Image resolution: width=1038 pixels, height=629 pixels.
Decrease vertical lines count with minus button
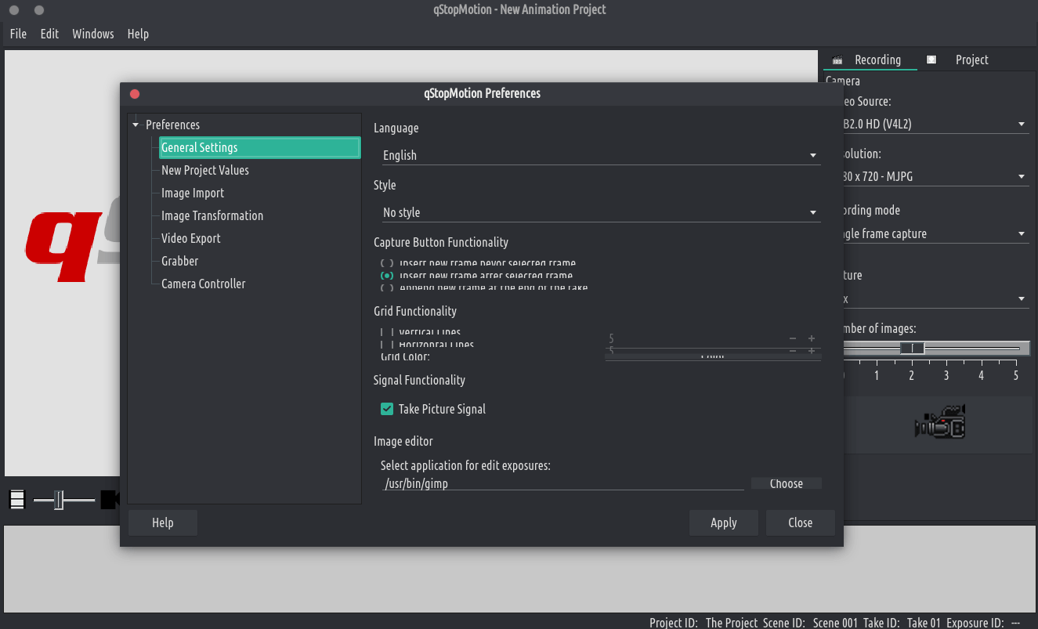(x=793, y=338)
